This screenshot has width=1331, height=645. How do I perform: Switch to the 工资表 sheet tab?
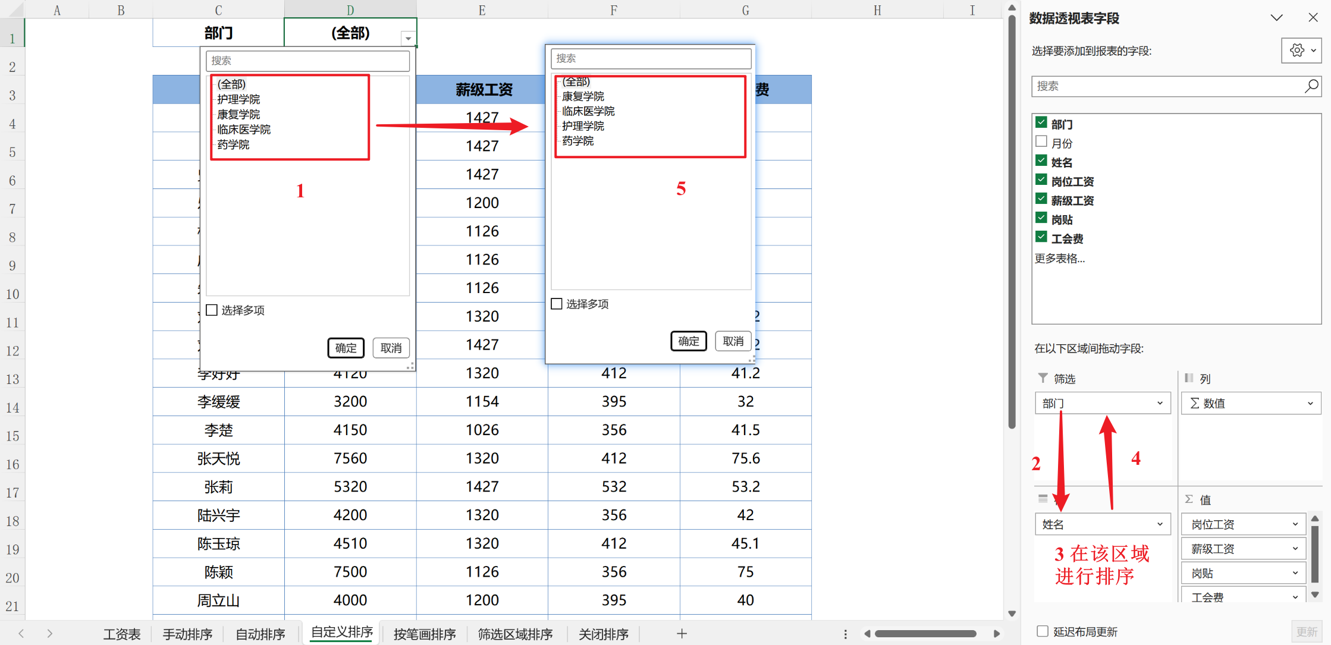tap(122, 634)
